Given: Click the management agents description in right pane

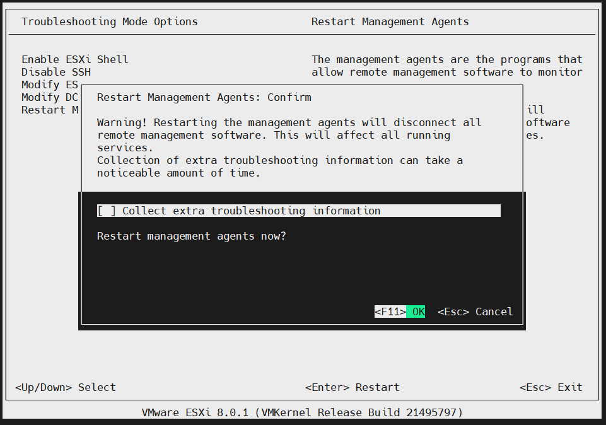Looking at the screenshot, I should 446,66.
